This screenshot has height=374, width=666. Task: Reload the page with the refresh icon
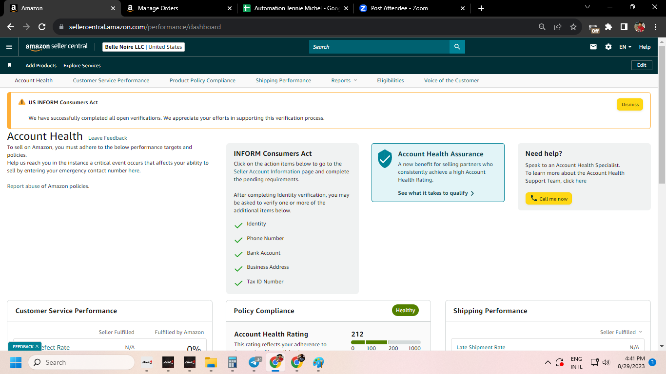click(42, 27)
